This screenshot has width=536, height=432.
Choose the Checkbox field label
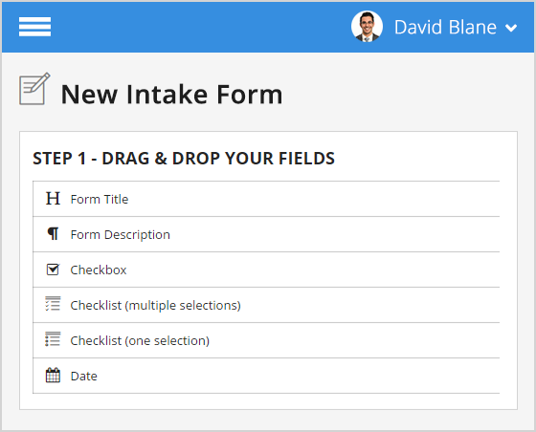(99, 270)
